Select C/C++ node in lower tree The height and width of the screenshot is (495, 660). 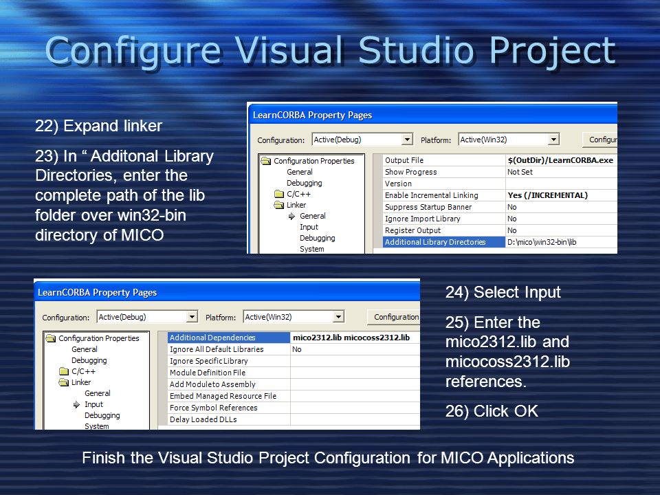tap(83, 371)
